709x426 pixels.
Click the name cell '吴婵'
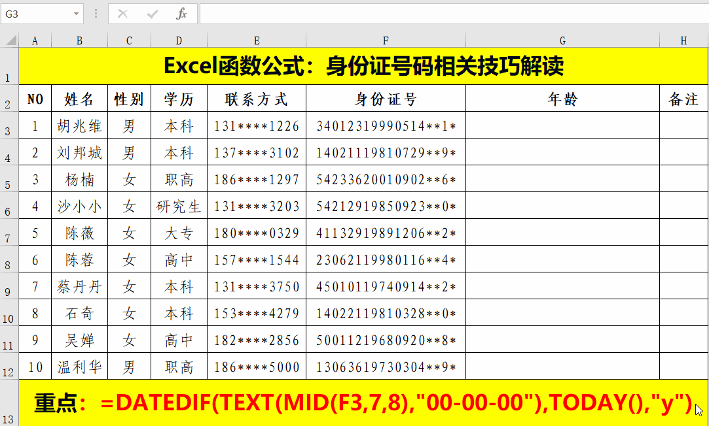80,339
